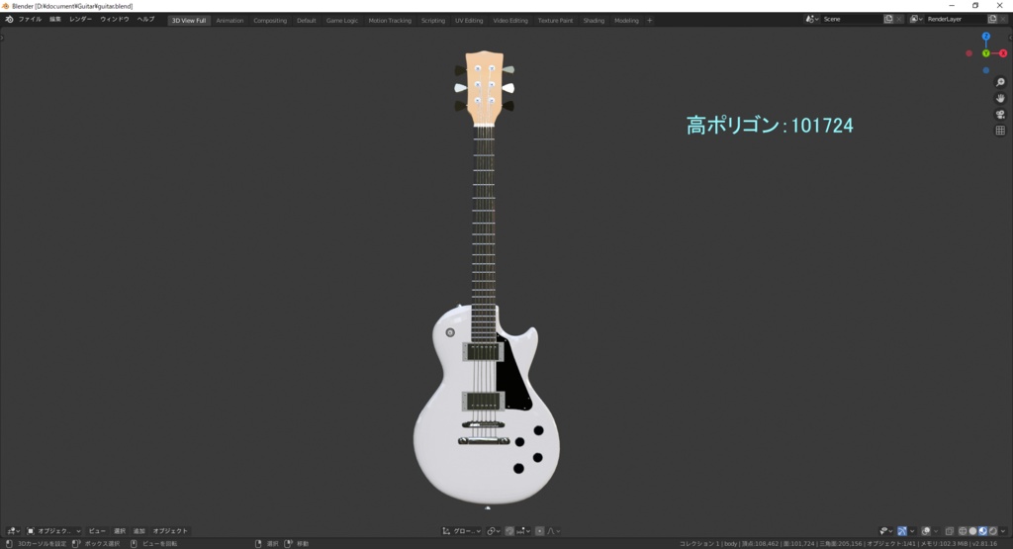Click the zoom view magnifier icon
The image size is (1013, 549).
click(x=1000, y=82)
